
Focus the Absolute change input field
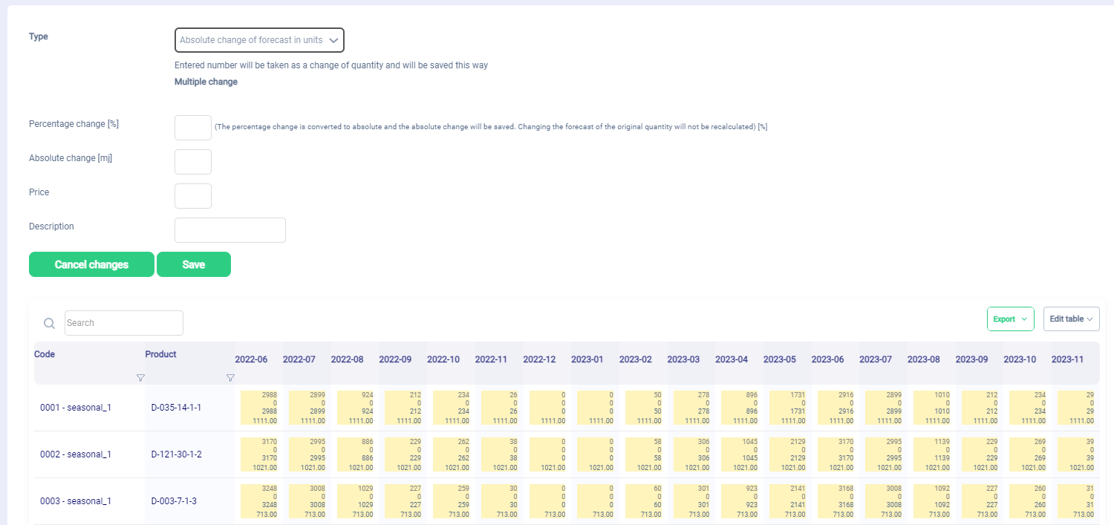pyautogui.click(x=193, y=162)
